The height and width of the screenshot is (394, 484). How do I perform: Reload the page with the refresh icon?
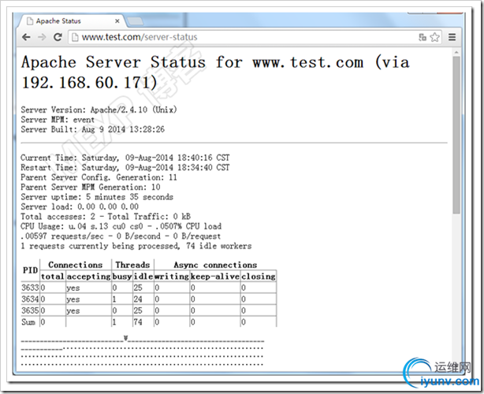point(58,37)
